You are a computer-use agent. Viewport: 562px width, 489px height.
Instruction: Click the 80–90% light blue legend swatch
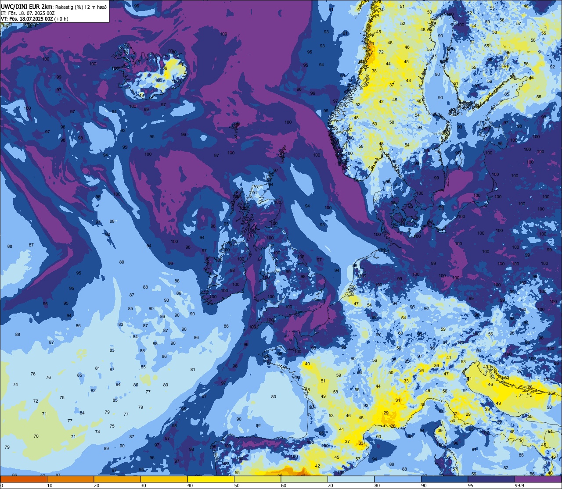click(398, 479)
